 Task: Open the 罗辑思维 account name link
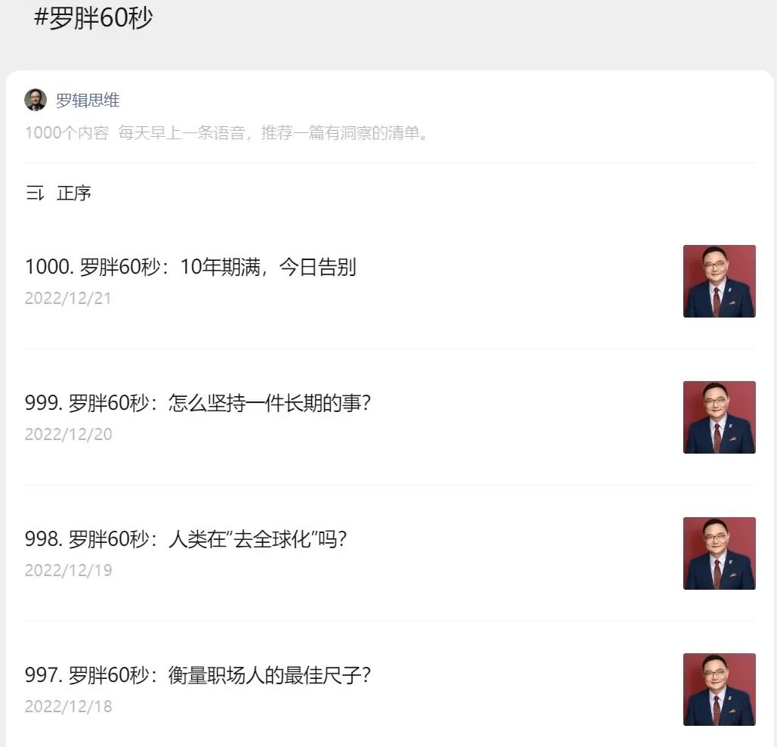pos(88,100)
